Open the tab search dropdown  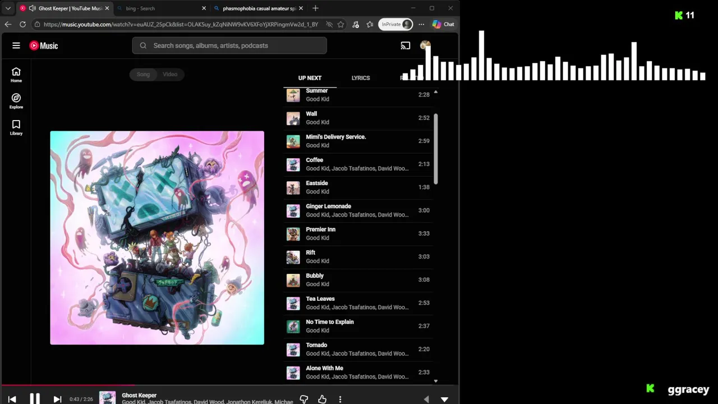[x=8, y=8]
